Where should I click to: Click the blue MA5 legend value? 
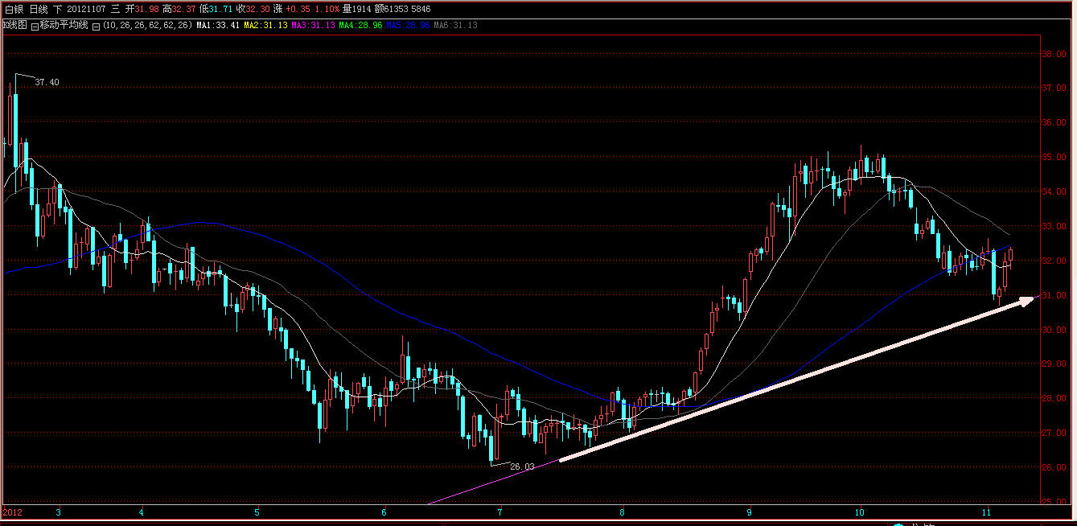click(x=408, y=26)
